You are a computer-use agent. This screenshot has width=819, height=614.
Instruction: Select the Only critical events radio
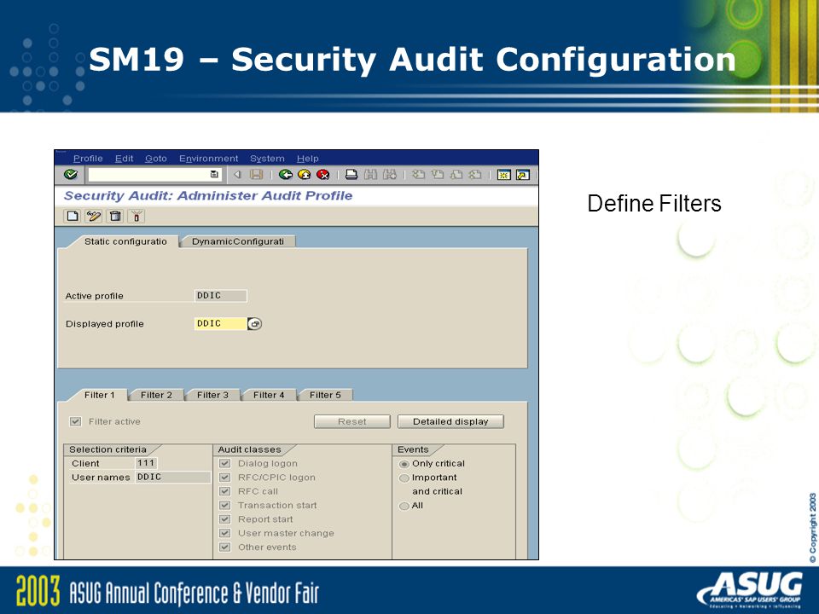404,464
